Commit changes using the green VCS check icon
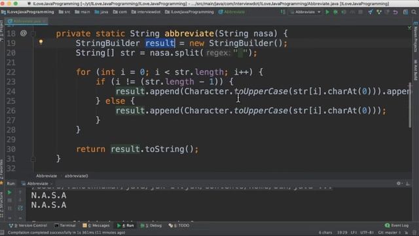 tap(378, 12)
